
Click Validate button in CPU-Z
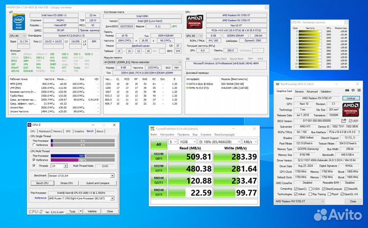(92, 211)
